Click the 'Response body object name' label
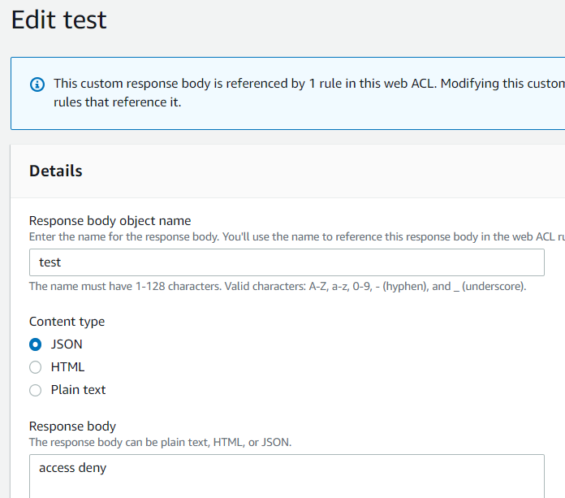This screenshot has width=565, height=498. click(110, 221)
